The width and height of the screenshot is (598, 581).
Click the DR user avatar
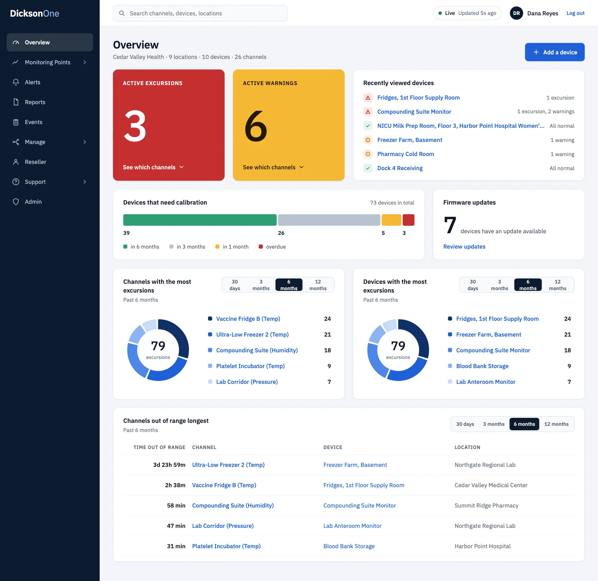516,13
